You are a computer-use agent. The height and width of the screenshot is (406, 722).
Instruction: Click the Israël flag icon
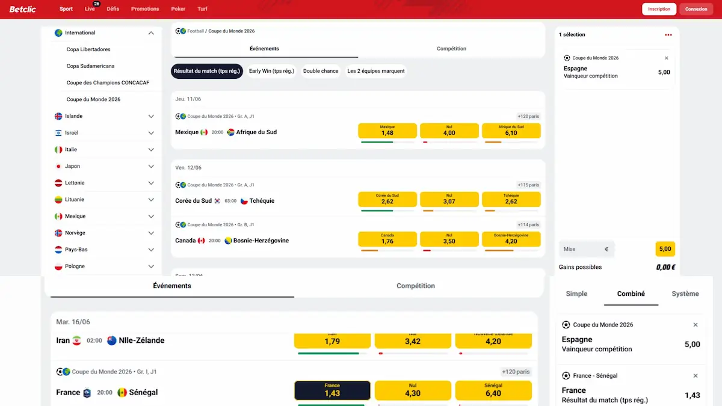[58, 133]
